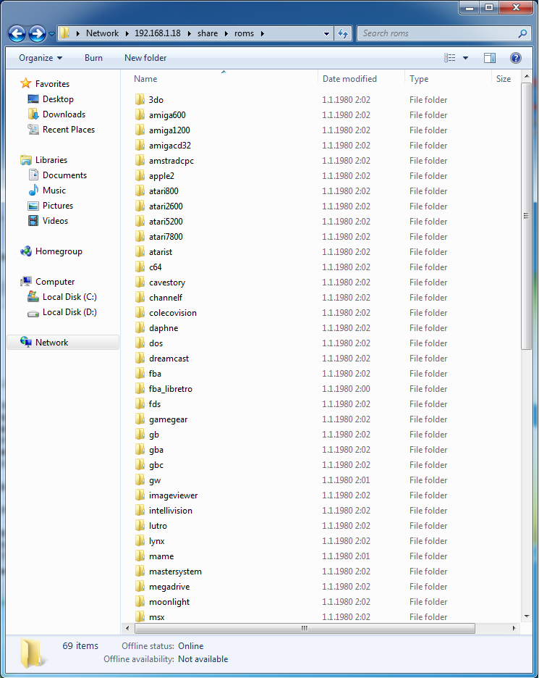Click the horizontal scrollbar thumb
539x678 pixels.
pos(305,628)
